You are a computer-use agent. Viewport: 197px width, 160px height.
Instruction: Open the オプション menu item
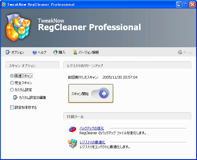[15, 52]
